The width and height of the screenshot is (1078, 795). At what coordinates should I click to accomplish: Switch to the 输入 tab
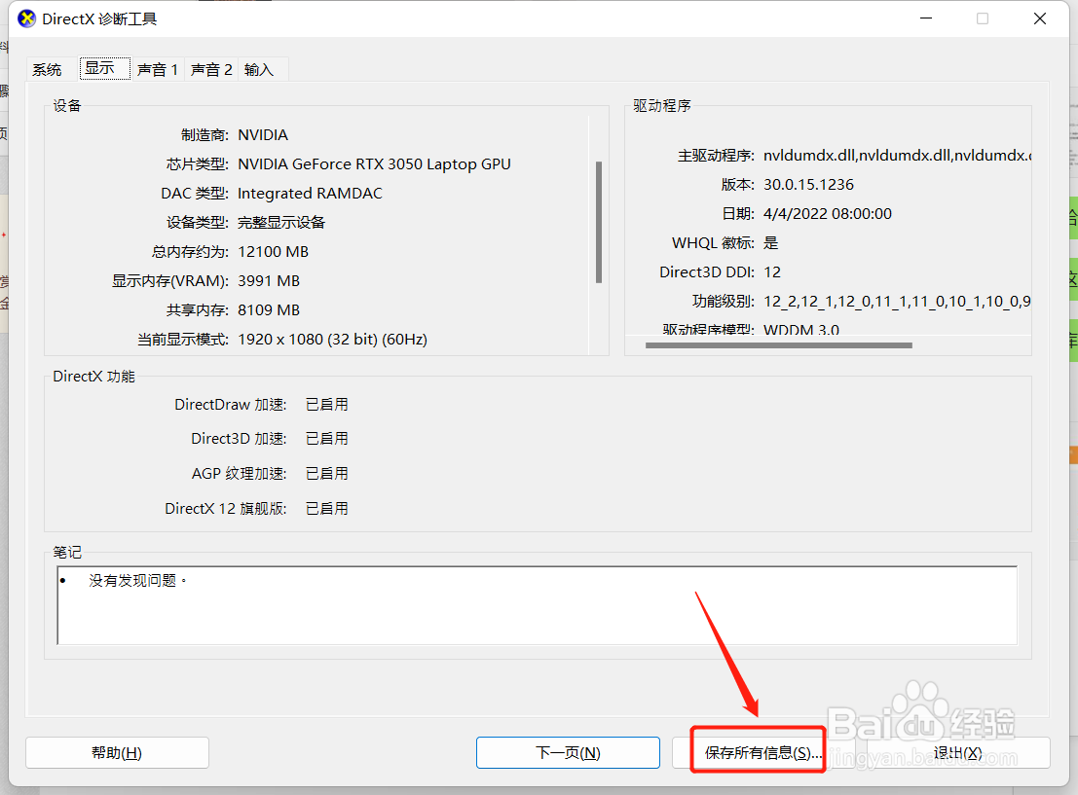[x=258, y=69]
